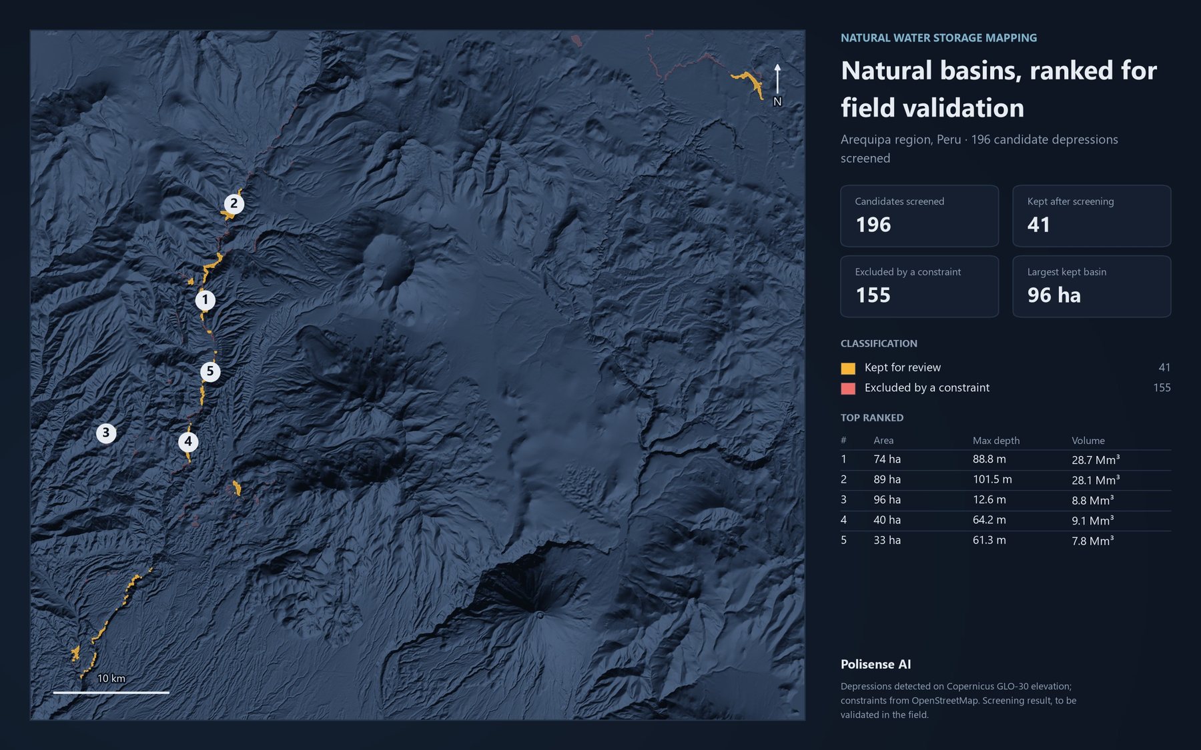Click the 'Kept for review' legend label

[903, 367]
